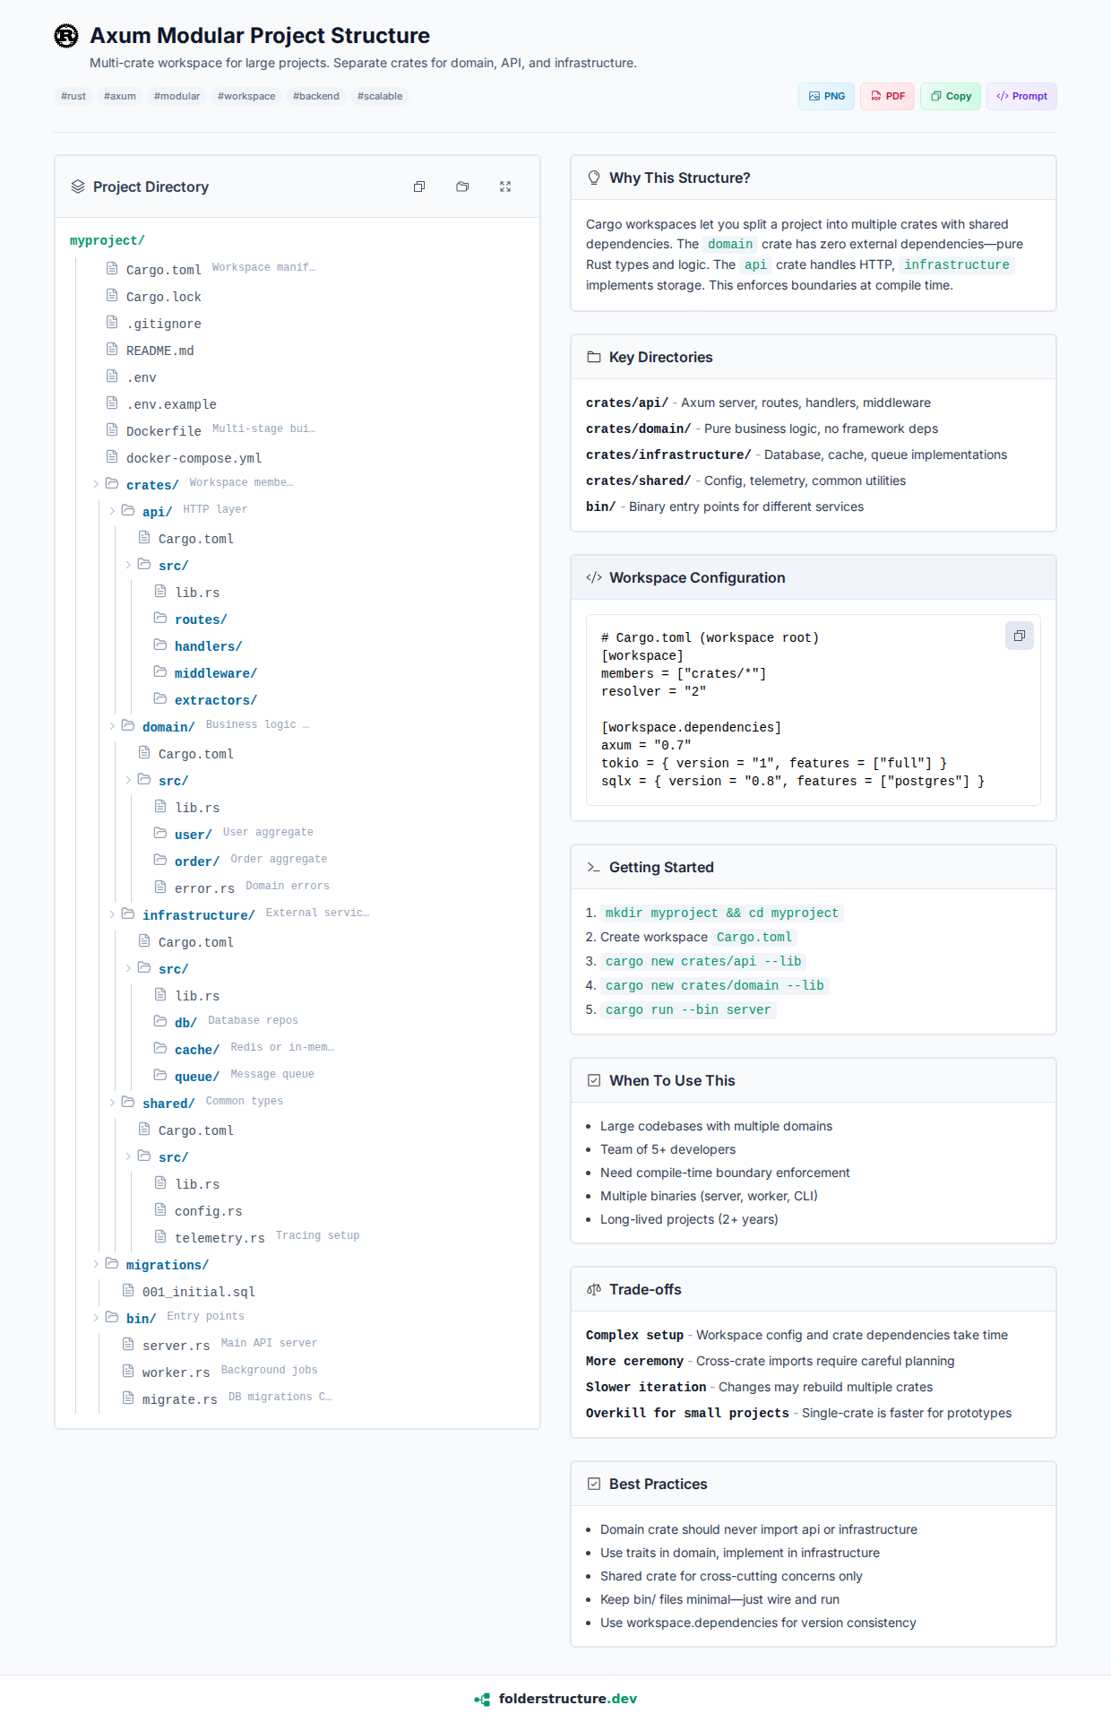1111x1723 pixels.
Task: Select the #axum tag
Action: (x=120, y=96)
